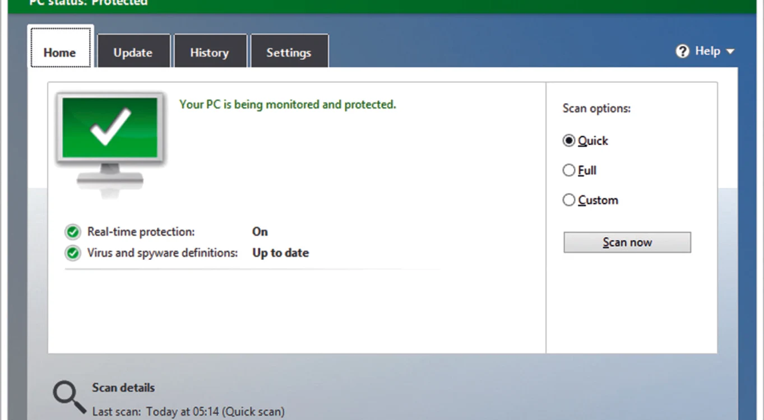Image resolution: width=764 pixels, height=420 pixels.
Task: Click the 'Scan details' heading
Action: point(123,388)
